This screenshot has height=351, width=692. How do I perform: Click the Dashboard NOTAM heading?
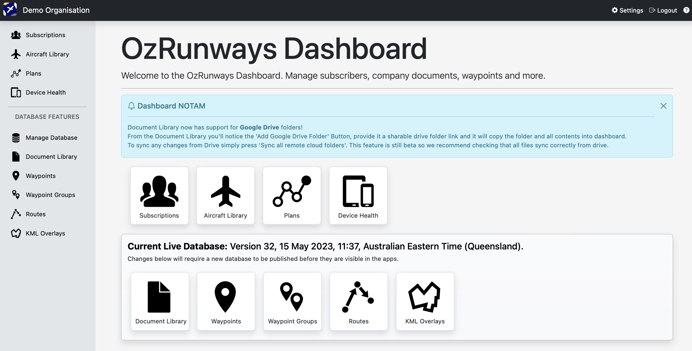[171, 106]
